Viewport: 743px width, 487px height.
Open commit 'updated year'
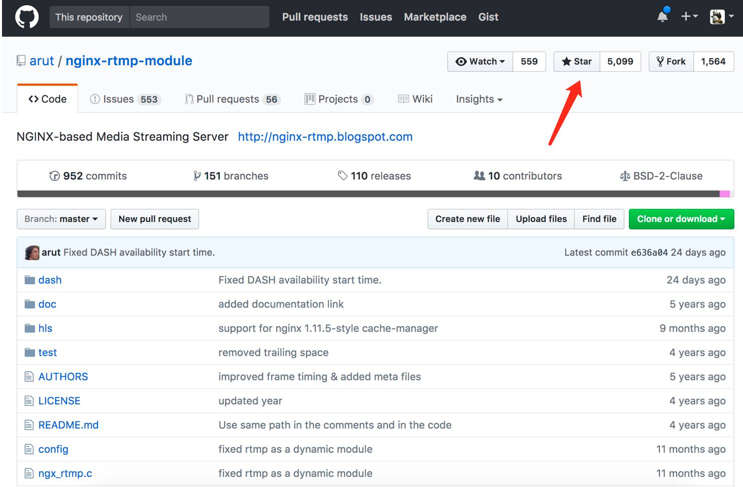coord(250,401)
